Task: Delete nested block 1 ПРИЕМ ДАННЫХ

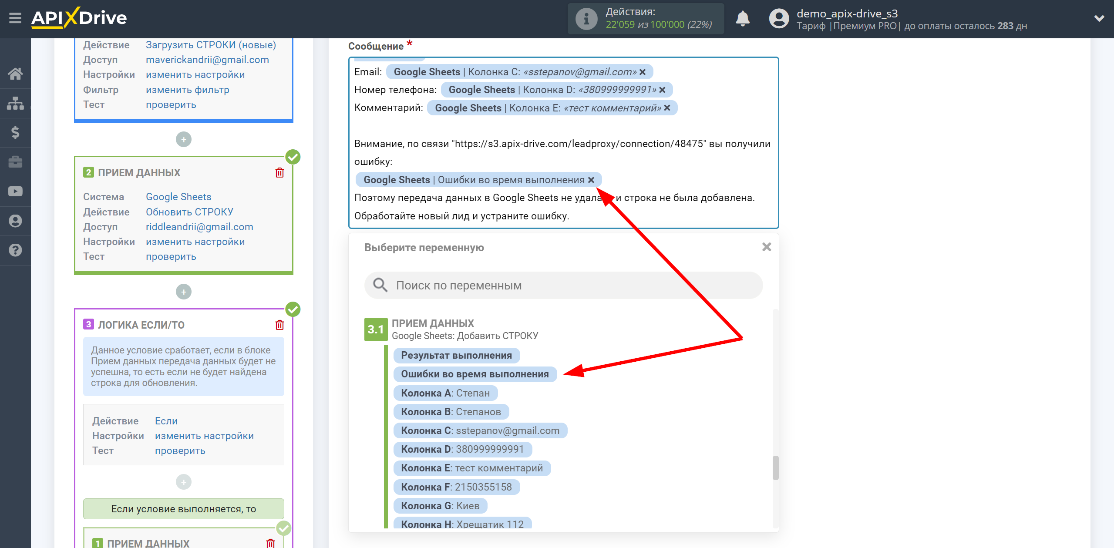Action: pyautogui.click(x=270, y=543)
